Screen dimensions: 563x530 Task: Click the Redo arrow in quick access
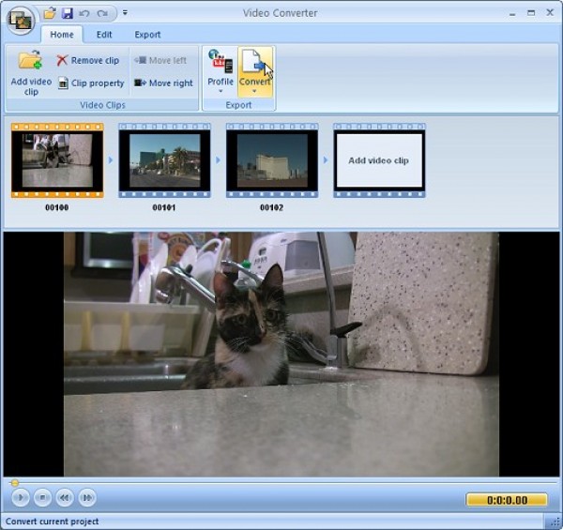click(101, 13)
